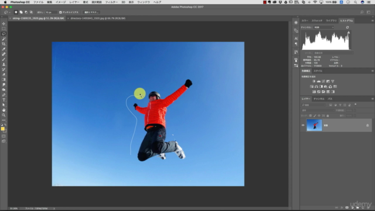Select the Eyedropper tool
Image resolution: width=375 pixels, height=211 pixels.
point(4,49)
